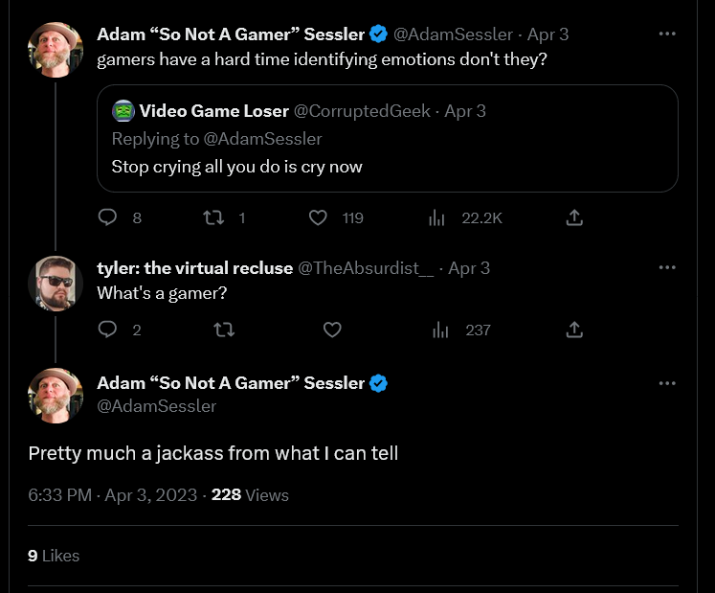Reply to Adam Sessler's gamers emotions tweet

107,217
